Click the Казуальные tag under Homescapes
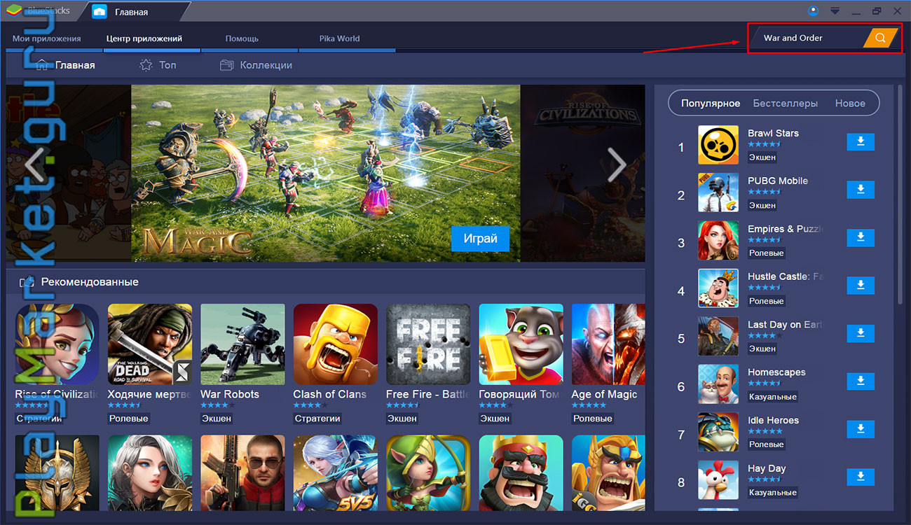The width and height of the screenshot is (911, 525). tap(773, 397)
